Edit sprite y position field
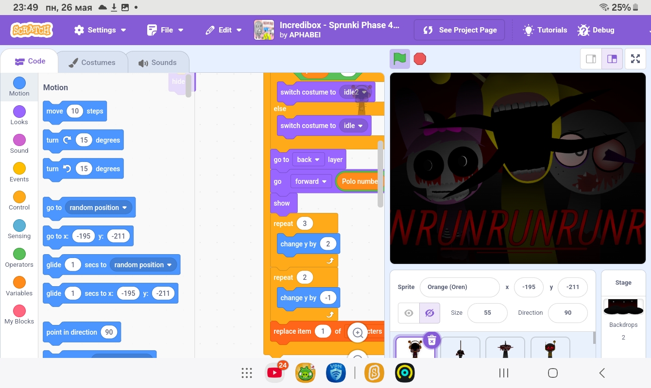The width and height of the screenshot is (651, 388). [x=573, y=287]
